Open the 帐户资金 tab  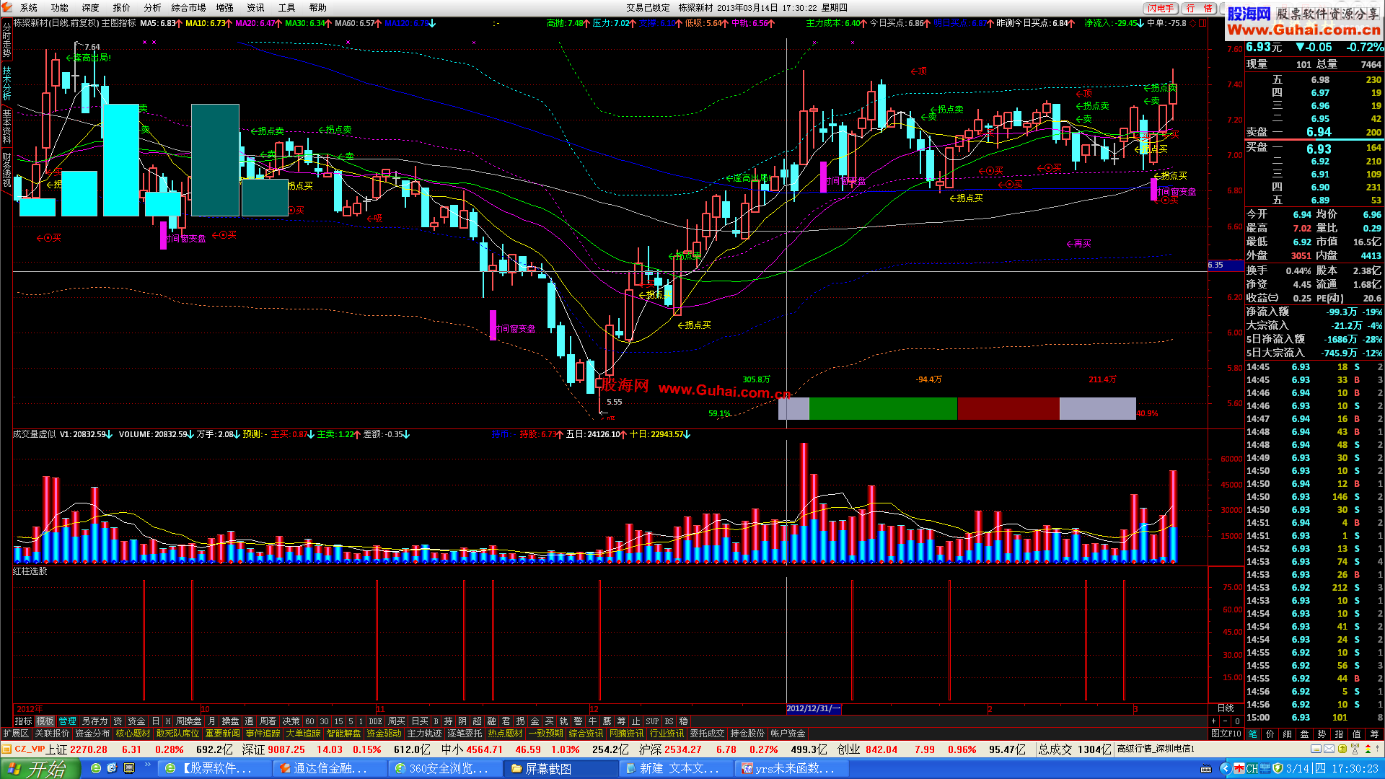tap(788, 734)
